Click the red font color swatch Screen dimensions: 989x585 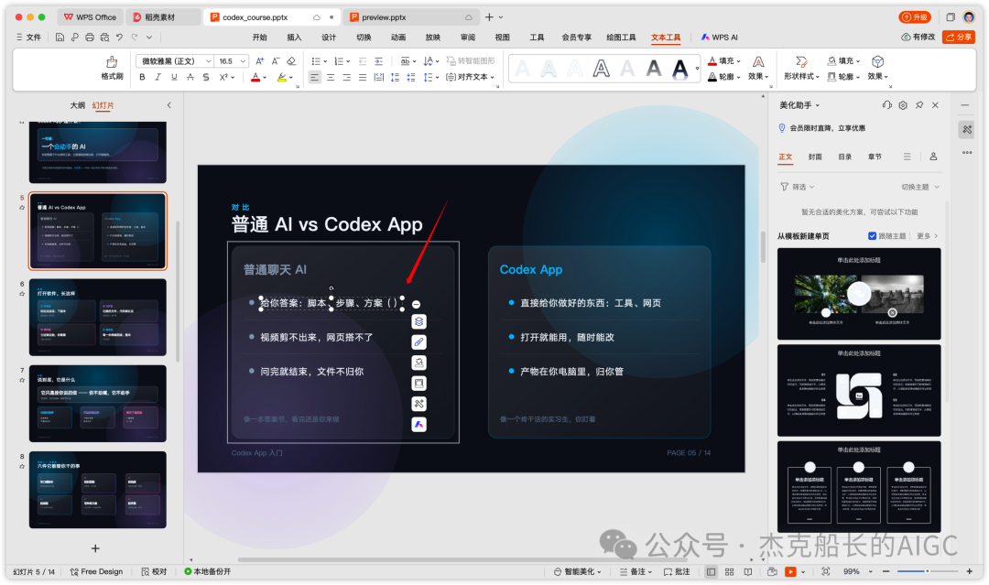tap(255, 78)
